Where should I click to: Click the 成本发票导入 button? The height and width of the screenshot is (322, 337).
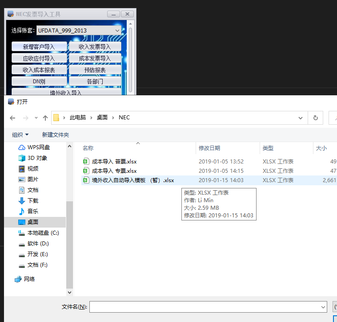(95, 58)
